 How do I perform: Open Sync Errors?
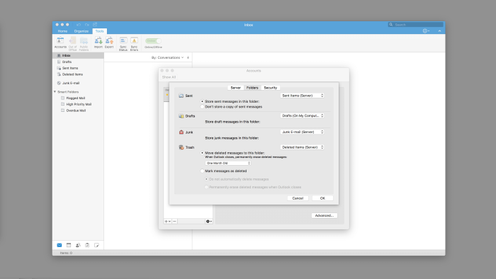tap(134, 44)
